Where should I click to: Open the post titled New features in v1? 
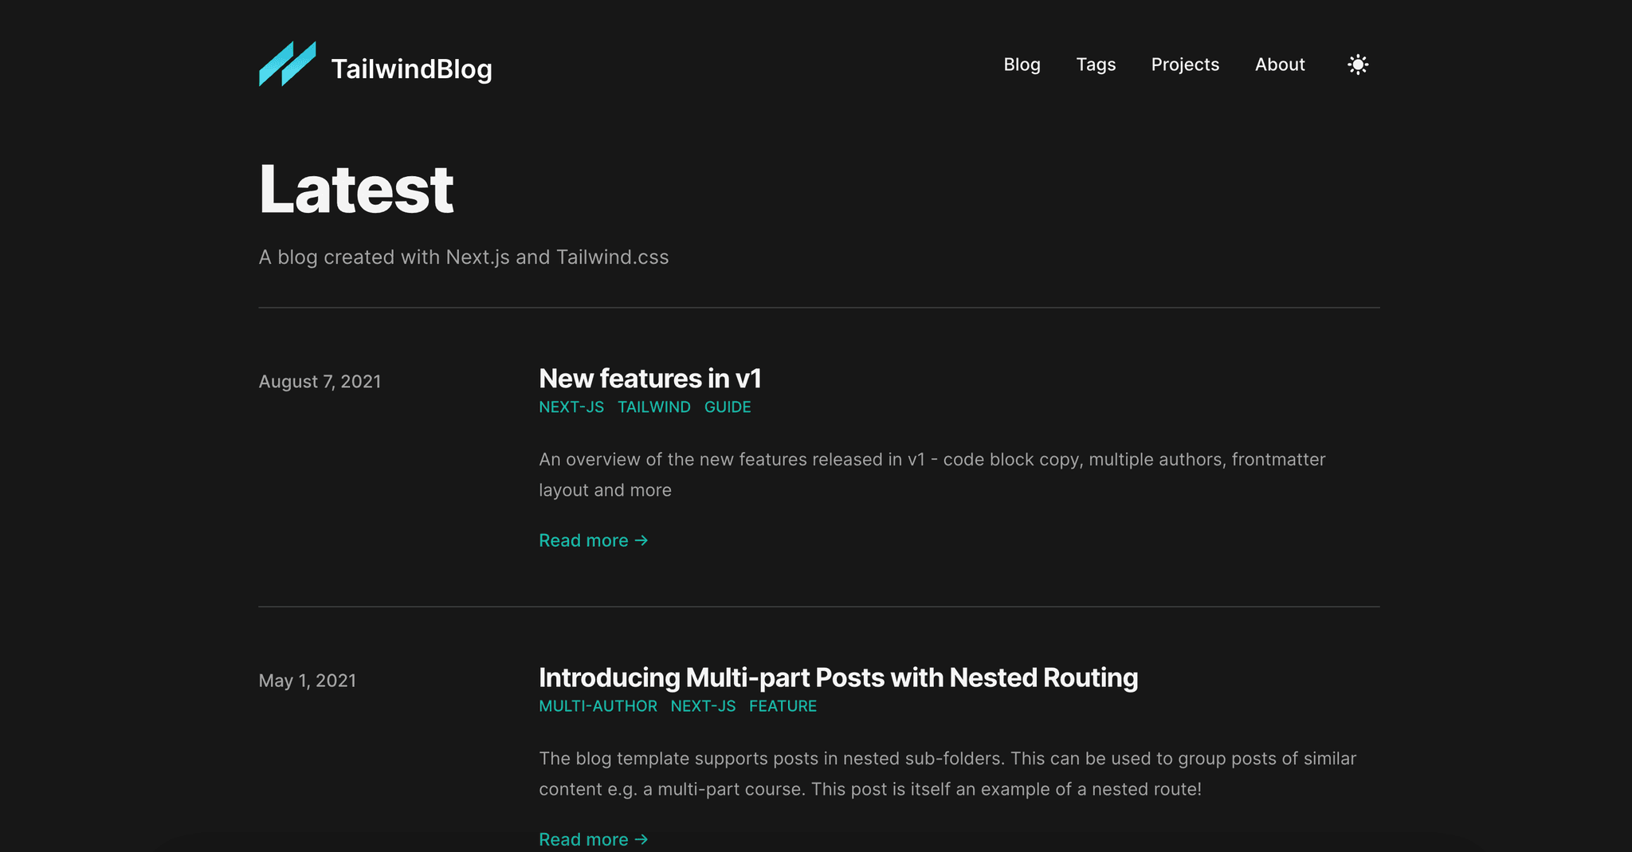(x=650, y=379)
